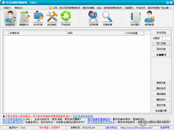
Task: Open the 功能(F) menu
Action: coord(7,8)
